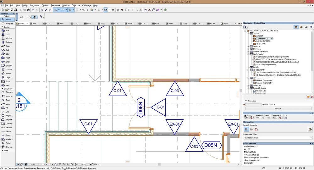Open the Change List in Project Indexes

[261, 91]
